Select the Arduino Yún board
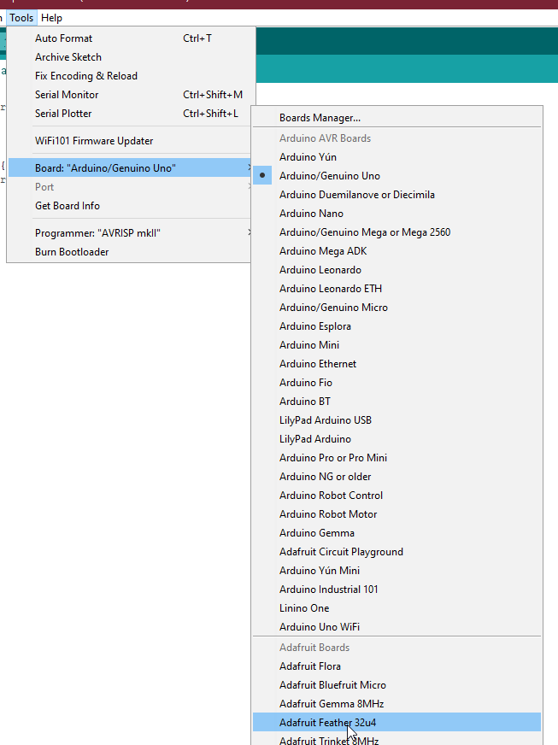Image resolution: width=558 pixels, height=745 pixels. [396, 157]
